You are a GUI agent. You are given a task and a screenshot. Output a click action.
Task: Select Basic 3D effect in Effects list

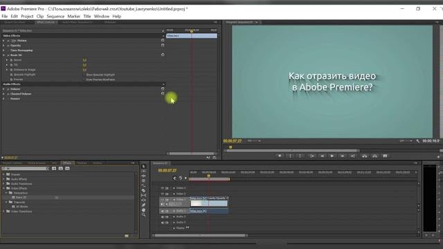(21, 198)
